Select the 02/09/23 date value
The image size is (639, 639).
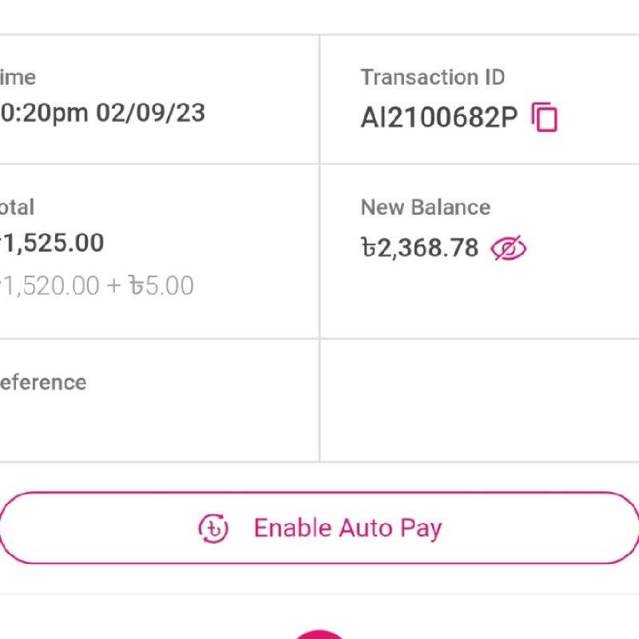coord(150,113)
